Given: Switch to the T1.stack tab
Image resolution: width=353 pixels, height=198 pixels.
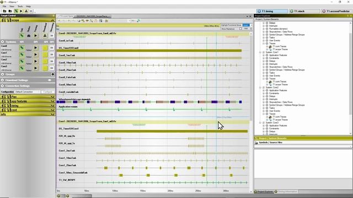Looking at the screenshot, I should pos(304,11).
